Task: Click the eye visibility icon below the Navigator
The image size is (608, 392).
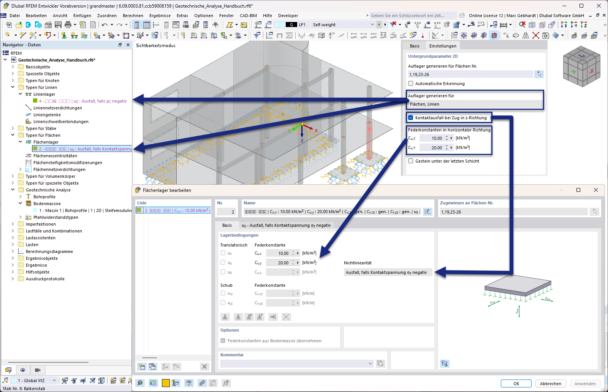Action: (23, 370)
